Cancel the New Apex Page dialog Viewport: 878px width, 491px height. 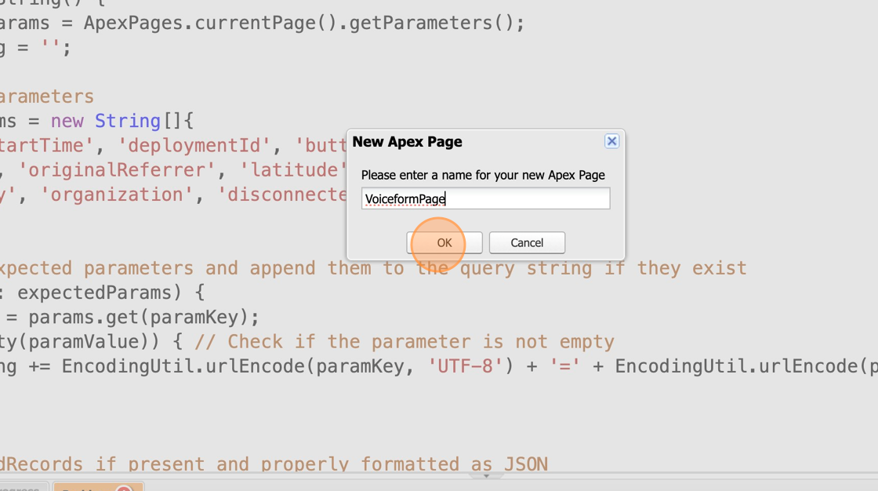coord(527,242)
